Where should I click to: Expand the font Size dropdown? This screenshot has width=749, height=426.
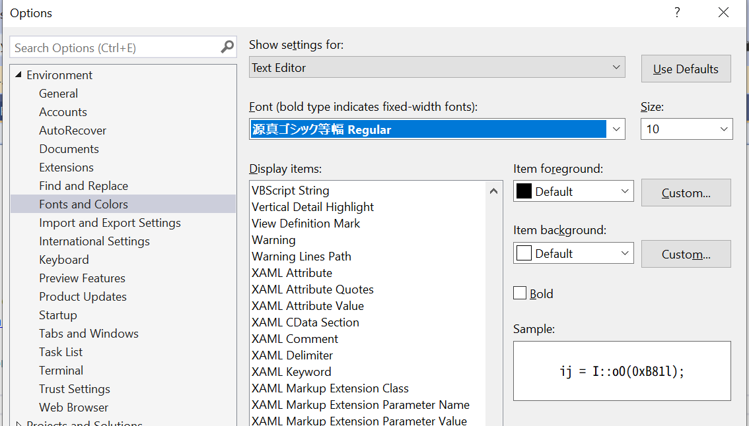pyautogui.click(x=724, y=129)
